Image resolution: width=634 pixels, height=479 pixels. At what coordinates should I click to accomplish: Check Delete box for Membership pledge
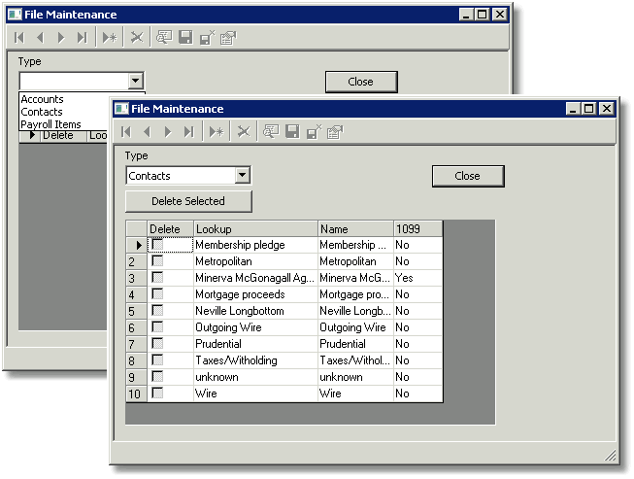tap(157, 244)
